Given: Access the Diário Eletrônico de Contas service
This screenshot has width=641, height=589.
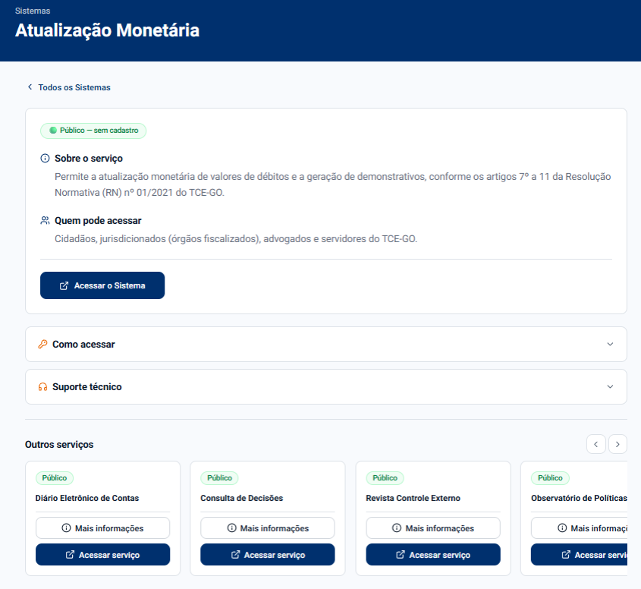Looking at the screenshot, I should tap(102, 555).
